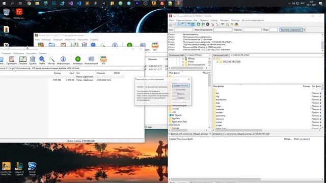326x183 pixels.
Task: Click the FileZilla refresh file lists icon
Action: coord(198,24)
